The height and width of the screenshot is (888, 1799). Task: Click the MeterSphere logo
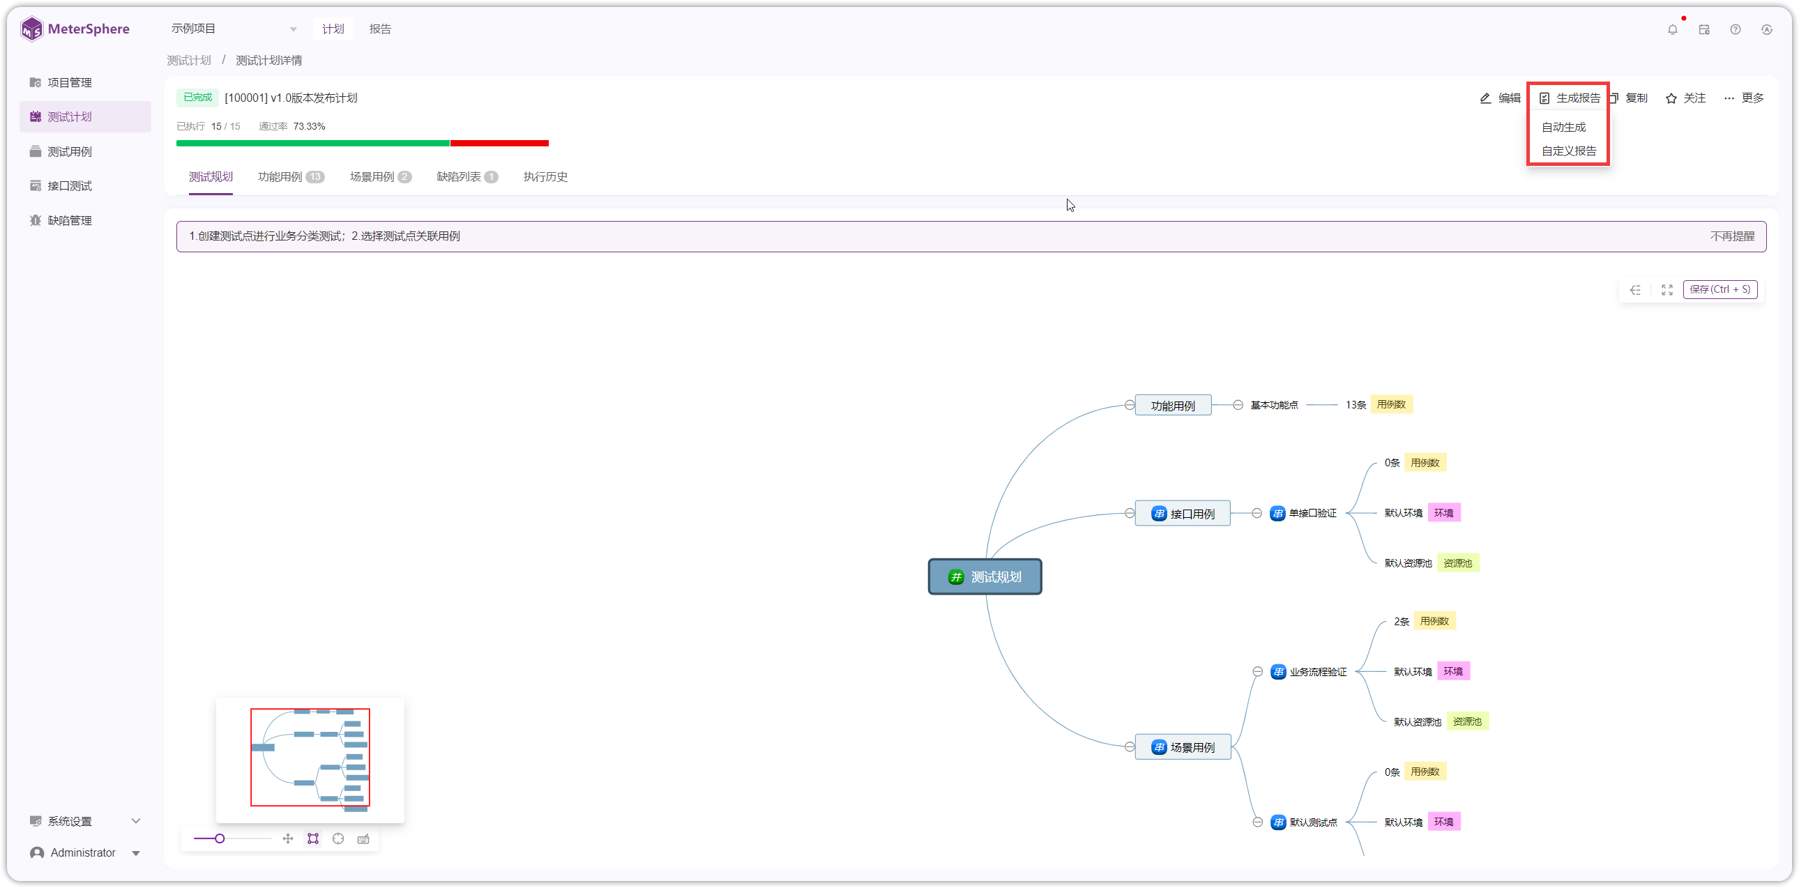click(75, 29)
